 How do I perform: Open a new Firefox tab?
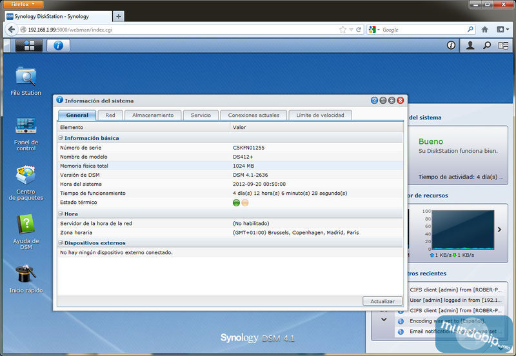[x=119, y=16]
